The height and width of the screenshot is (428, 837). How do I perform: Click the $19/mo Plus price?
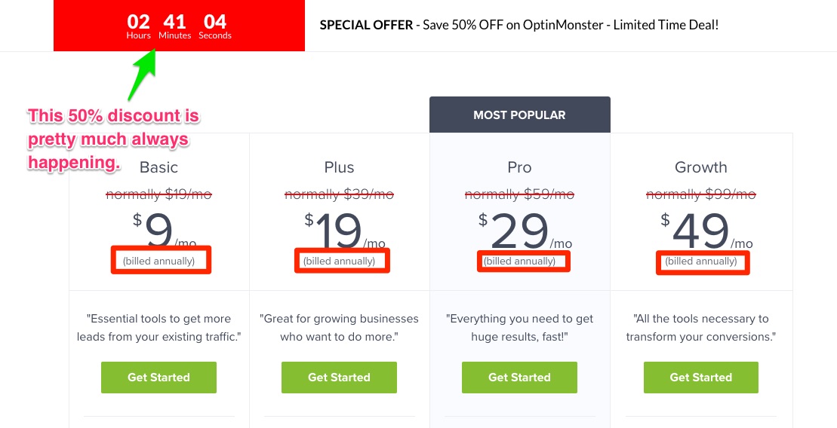(345, 231)
